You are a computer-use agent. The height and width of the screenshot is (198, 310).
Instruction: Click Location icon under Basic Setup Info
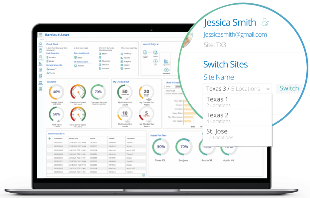coord(48,57)
